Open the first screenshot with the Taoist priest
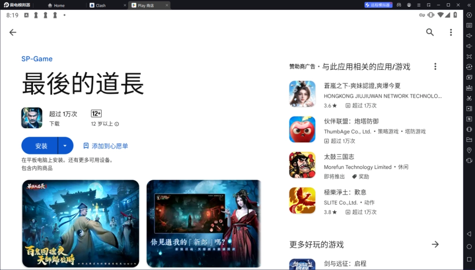 tap(81, 224)
